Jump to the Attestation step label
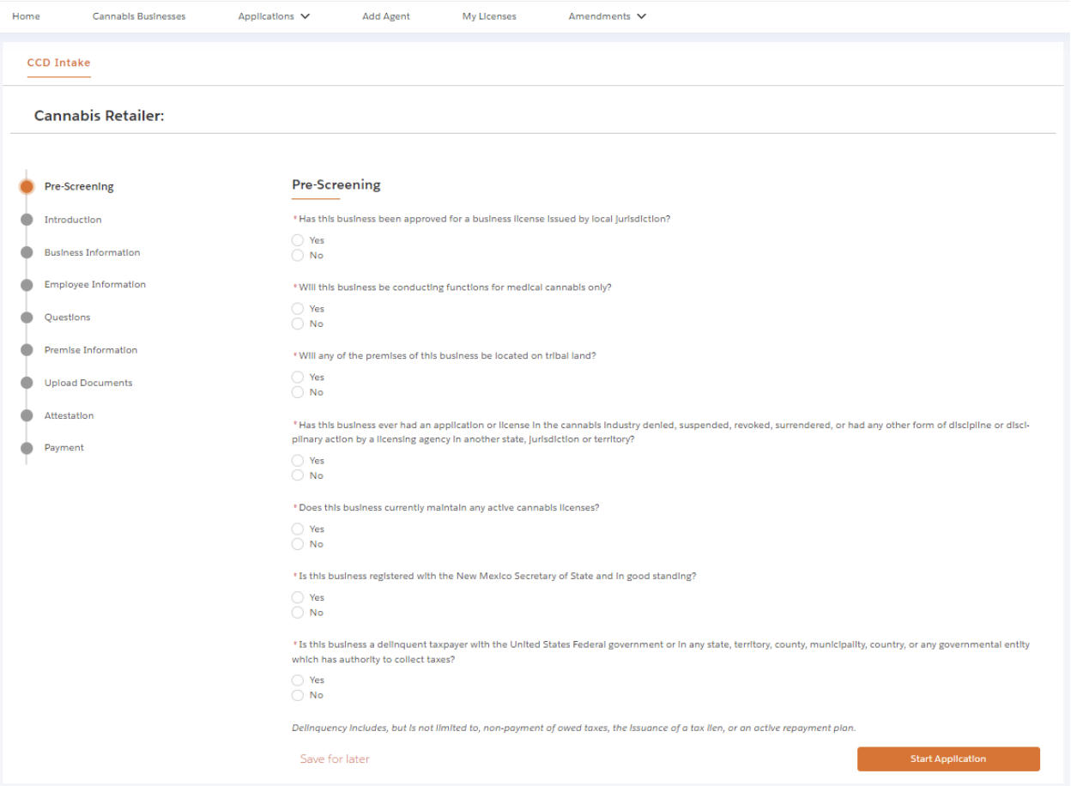This screenshot has width=1071, height=786. pos(70,415)
